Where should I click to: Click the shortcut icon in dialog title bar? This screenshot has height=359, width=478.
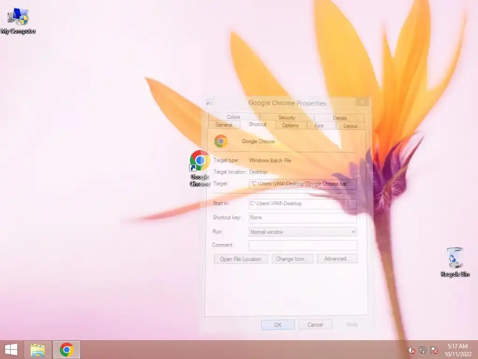pos(209,103)
